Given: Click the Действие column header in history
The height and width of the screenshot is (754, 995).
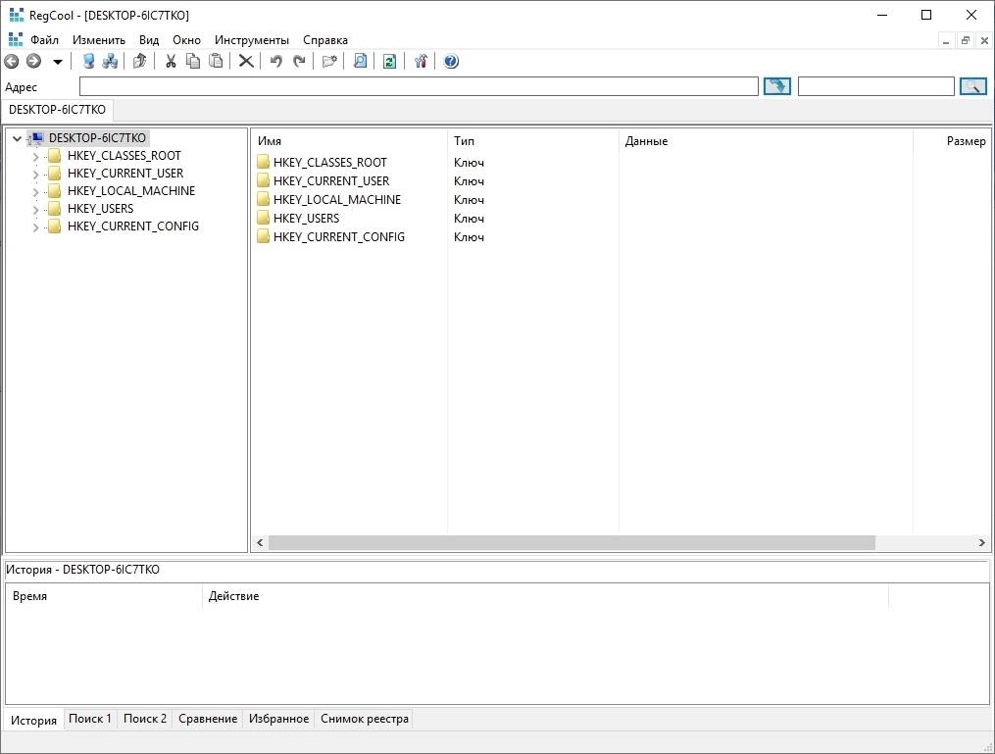Looking at the screenshot, I should point(545,596).
